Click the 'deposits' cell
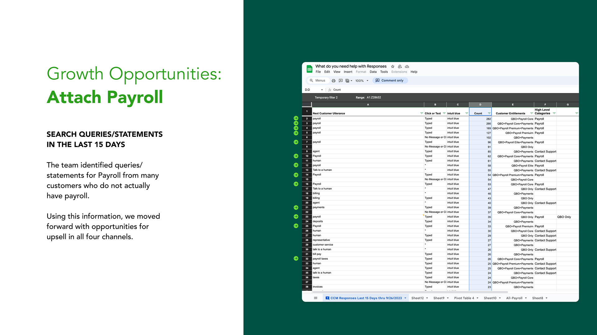Screen dimensions: 597x335 tap(368, 221)
